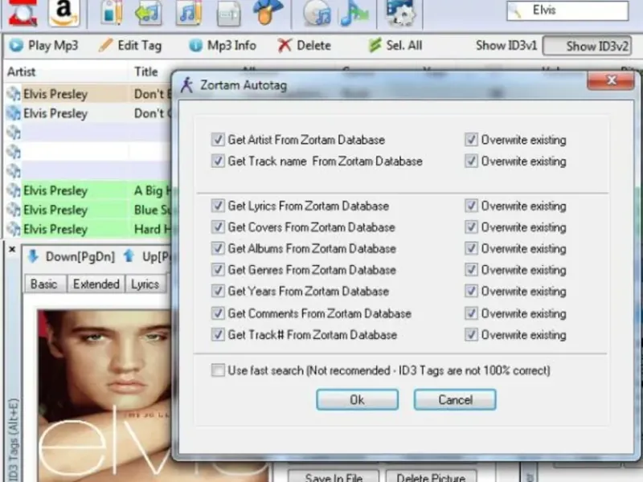This screenshot has height=482, width=643.
Task: Open the Amazon icon in toolbar
Action: pyautogui.click(x=64, y=13)
